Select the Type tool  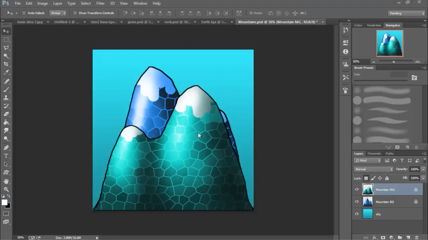click(6, 156)
